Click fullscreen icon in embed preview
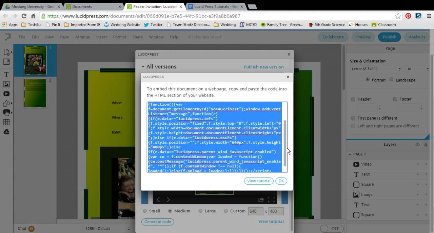This screenshot has height=233, width=434. pos(271,200)
